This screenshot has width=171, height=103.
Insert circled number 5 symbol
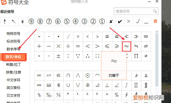tap(67, 21)
